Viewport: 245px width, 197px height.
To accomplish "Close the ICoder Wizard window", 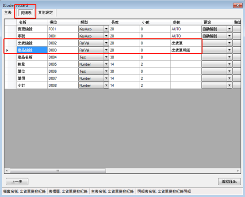I will click(237, 5).
